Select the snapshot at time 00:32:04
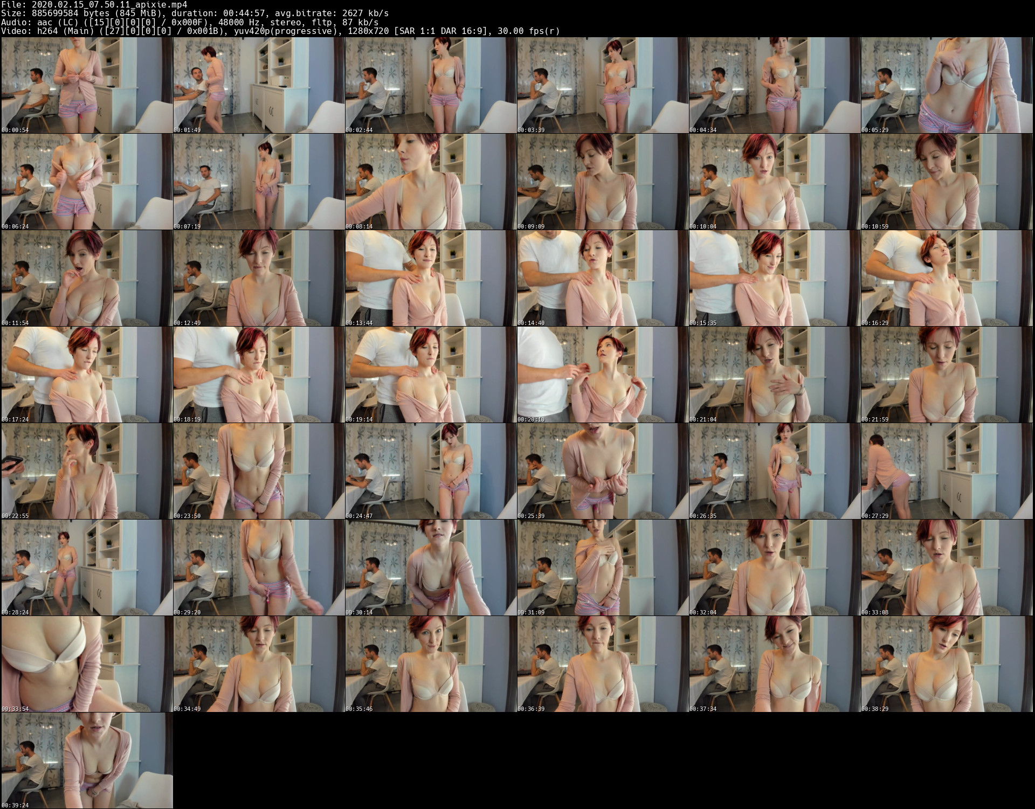 tap(775, 568)
